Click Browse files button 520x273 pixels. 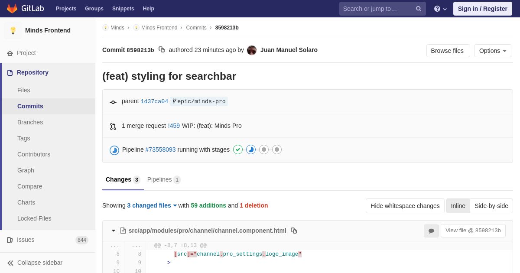tap(448, 51)
